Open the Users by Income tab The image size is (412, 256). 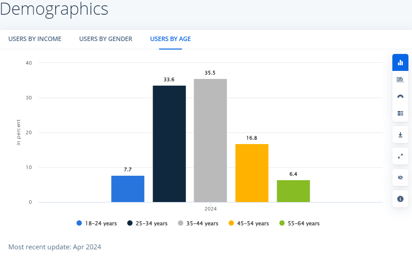pyautogui.click(x=35, y=39)
